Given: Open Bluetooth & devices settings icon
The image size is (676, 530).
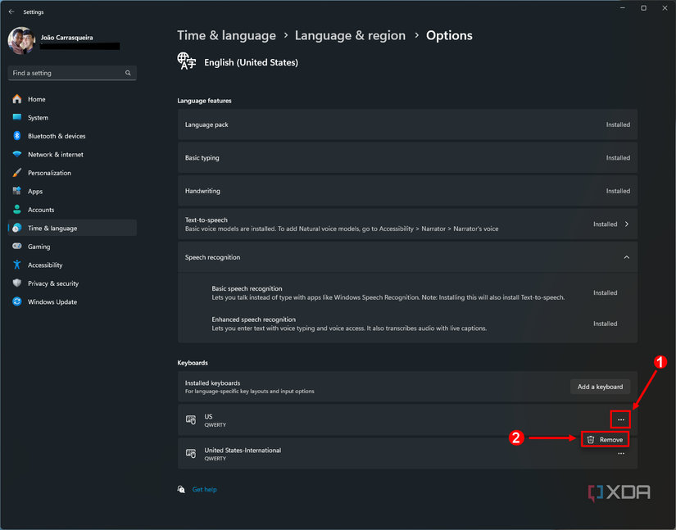Looking at the screenshot, I should click(16, 136).
